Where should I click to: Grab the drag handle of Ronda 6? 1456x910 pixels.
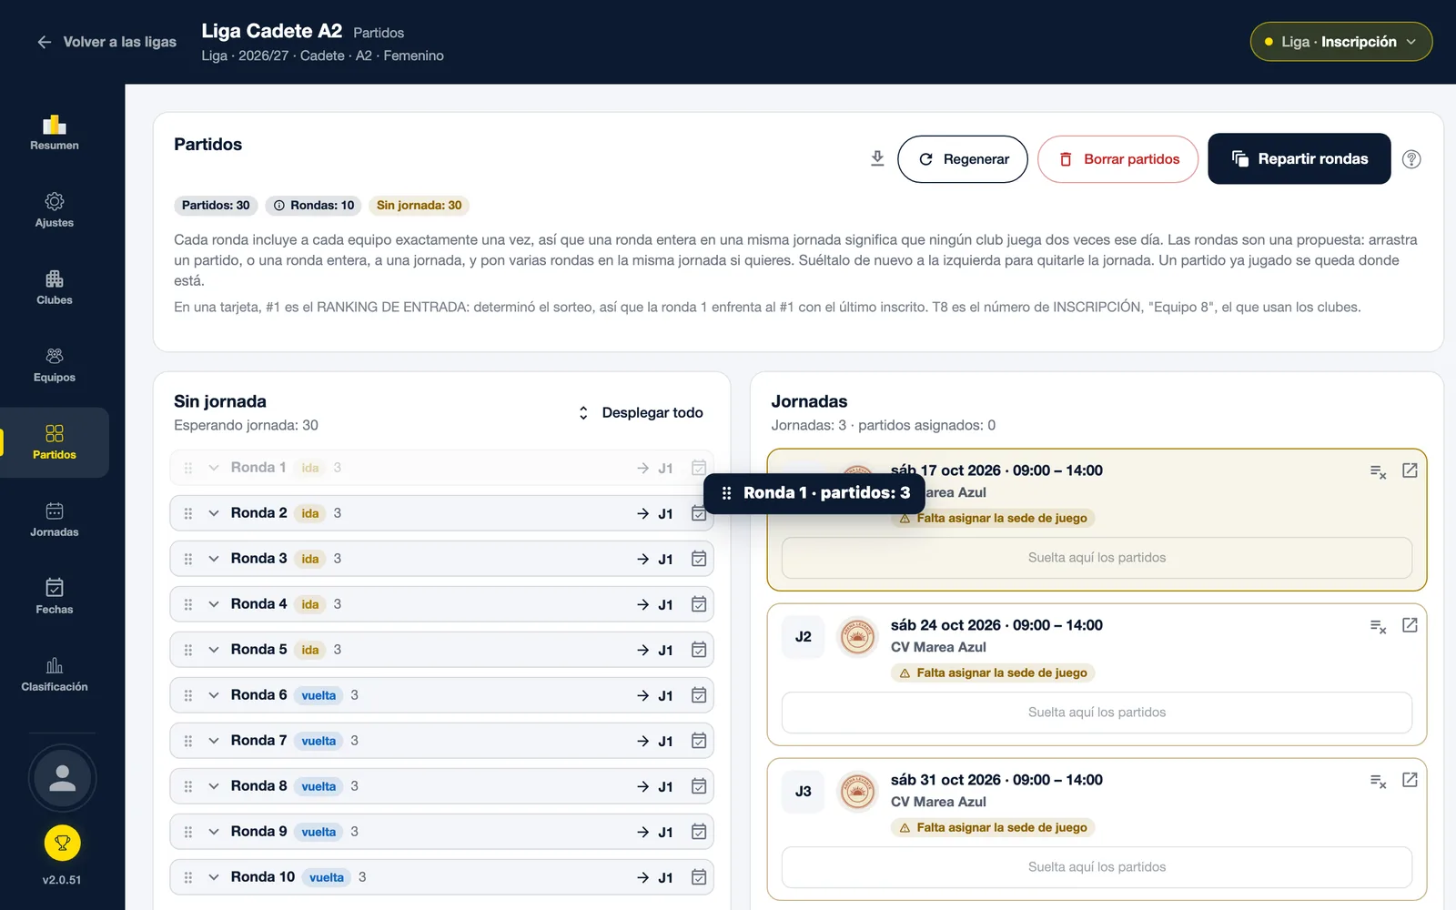[x=188, y=695]
